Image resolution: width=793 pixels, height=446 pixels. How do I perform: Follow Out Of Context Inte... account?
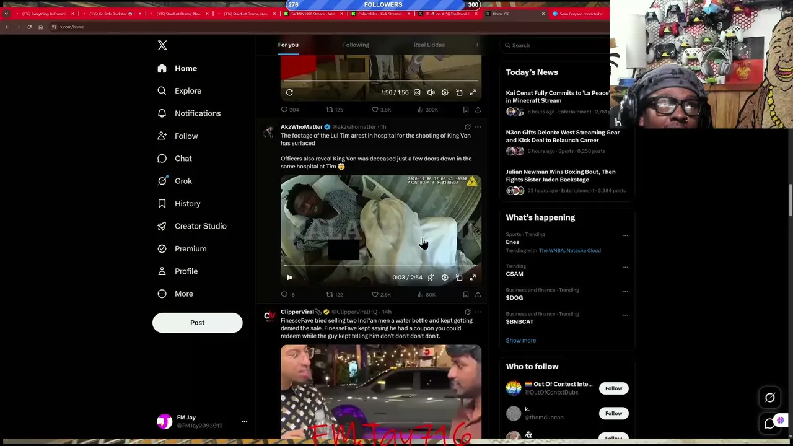(x=613, y=388)
